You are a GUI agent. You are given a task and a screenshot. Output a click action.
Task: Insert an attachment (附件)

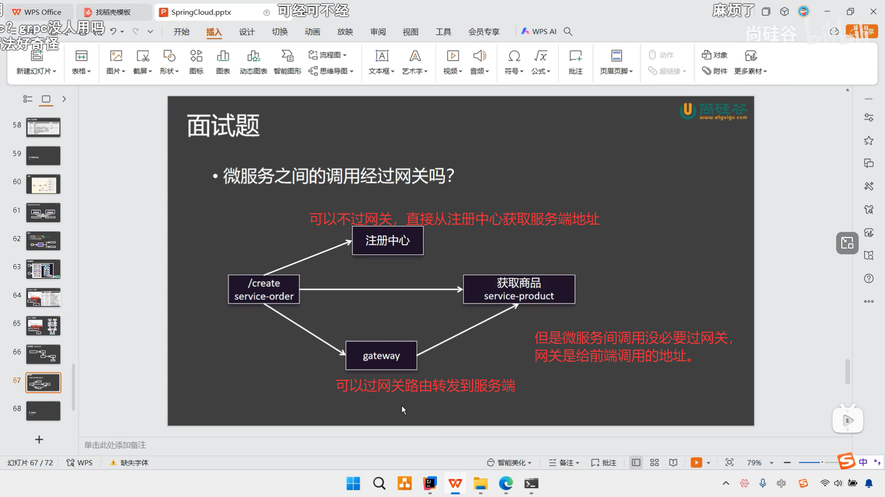pyautogui.click(x=714, y=71)
